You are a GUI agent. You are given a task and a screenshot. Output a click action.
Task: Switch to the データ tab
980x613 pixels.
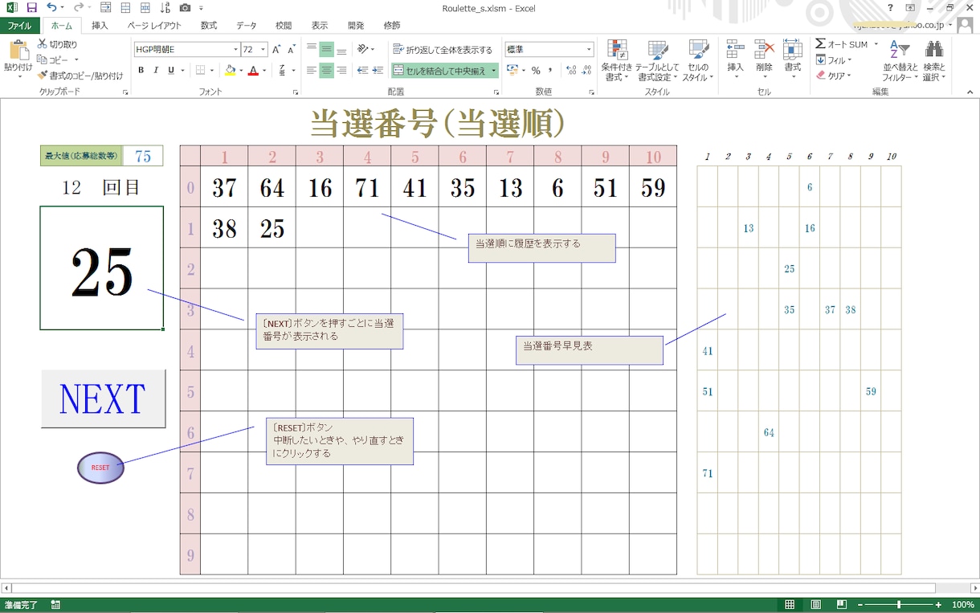tap(247, 26)
